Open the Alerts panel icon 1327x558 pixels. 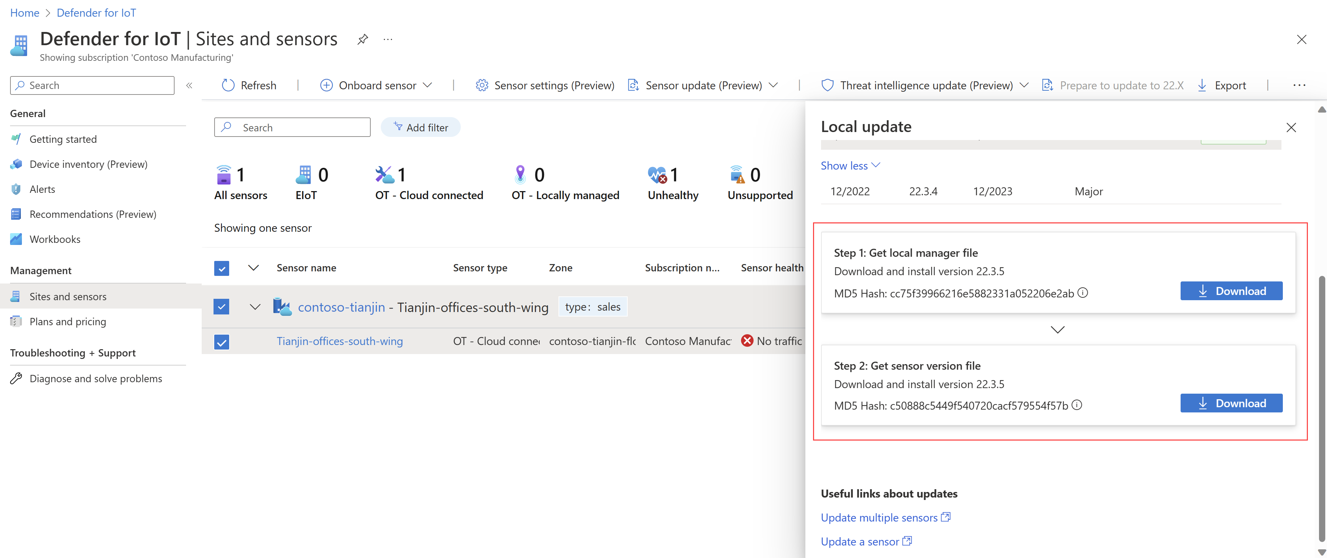click(16, 189)
